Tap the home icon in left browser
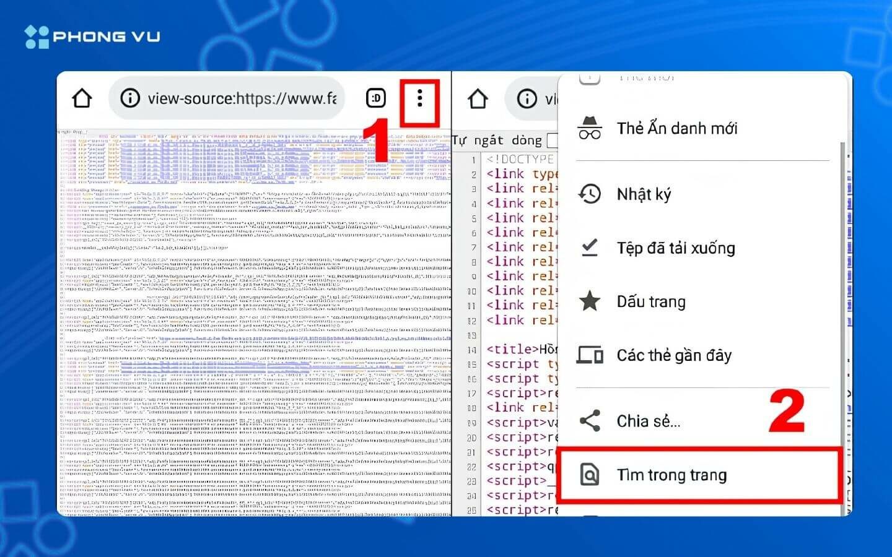 point(82,98)
